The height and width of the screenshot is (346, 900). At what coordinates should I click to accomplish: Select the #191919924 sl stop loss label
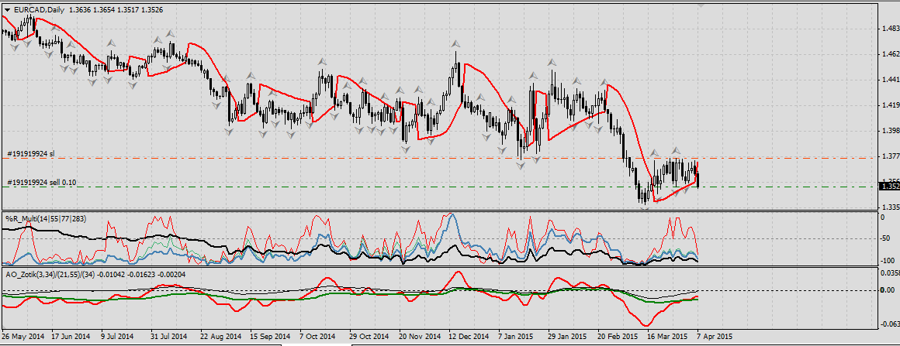(x=31, y=153)
